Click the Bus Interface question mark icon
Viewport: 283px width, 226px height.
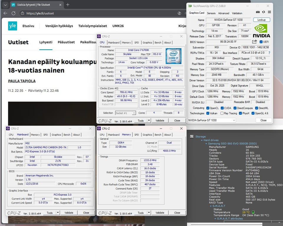(x=269, y=53)
